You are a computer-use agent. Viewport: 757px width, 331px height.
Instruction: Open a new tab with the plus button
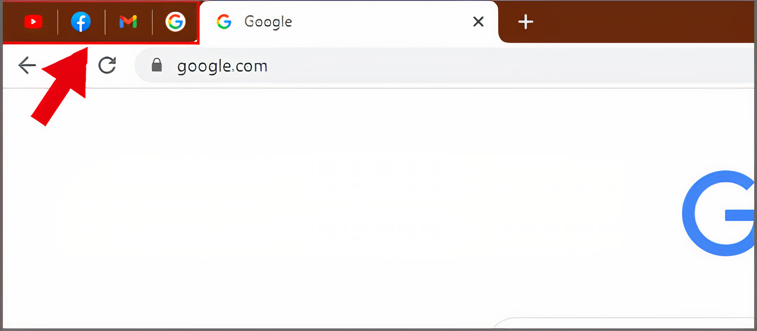click(525, 22)
